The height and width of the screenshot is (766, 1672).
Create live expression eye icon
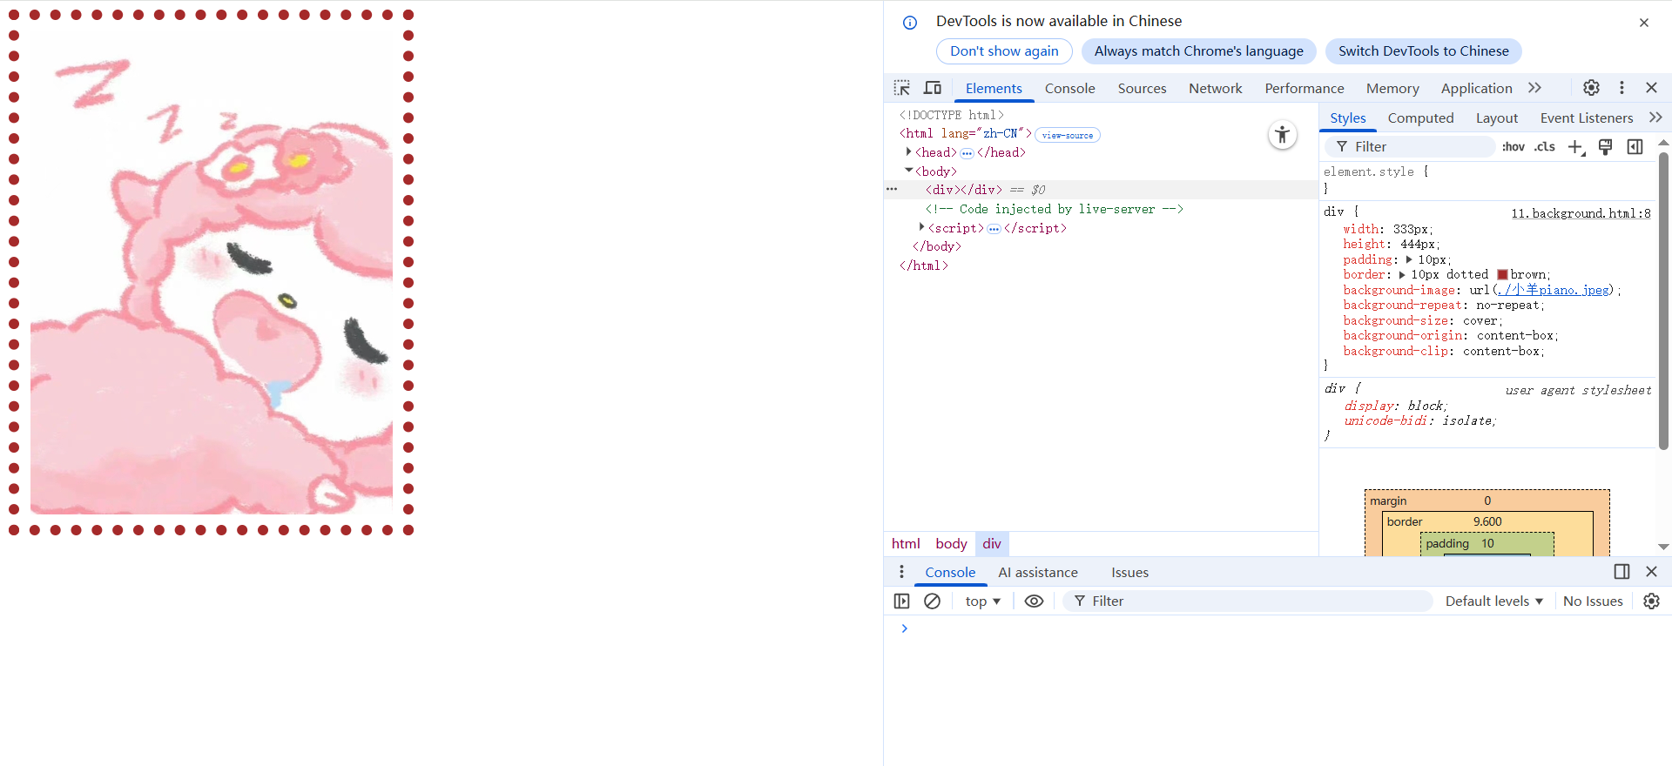click(x=1034, y=601)
